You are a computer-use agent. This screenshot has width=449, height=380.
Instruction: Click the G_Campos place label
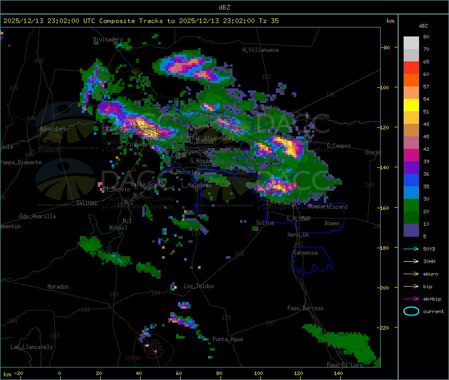339,146
